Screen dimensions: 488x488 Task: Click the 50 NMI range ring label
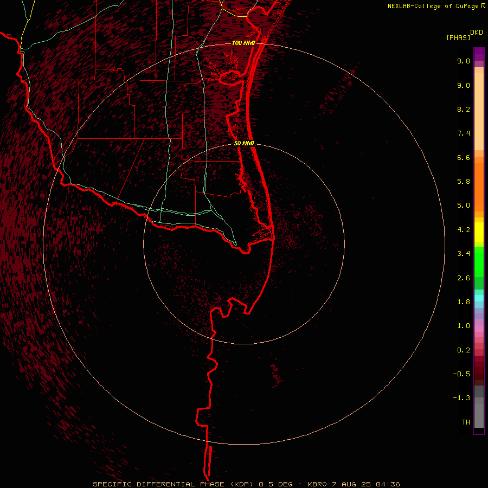coord(245,143)
